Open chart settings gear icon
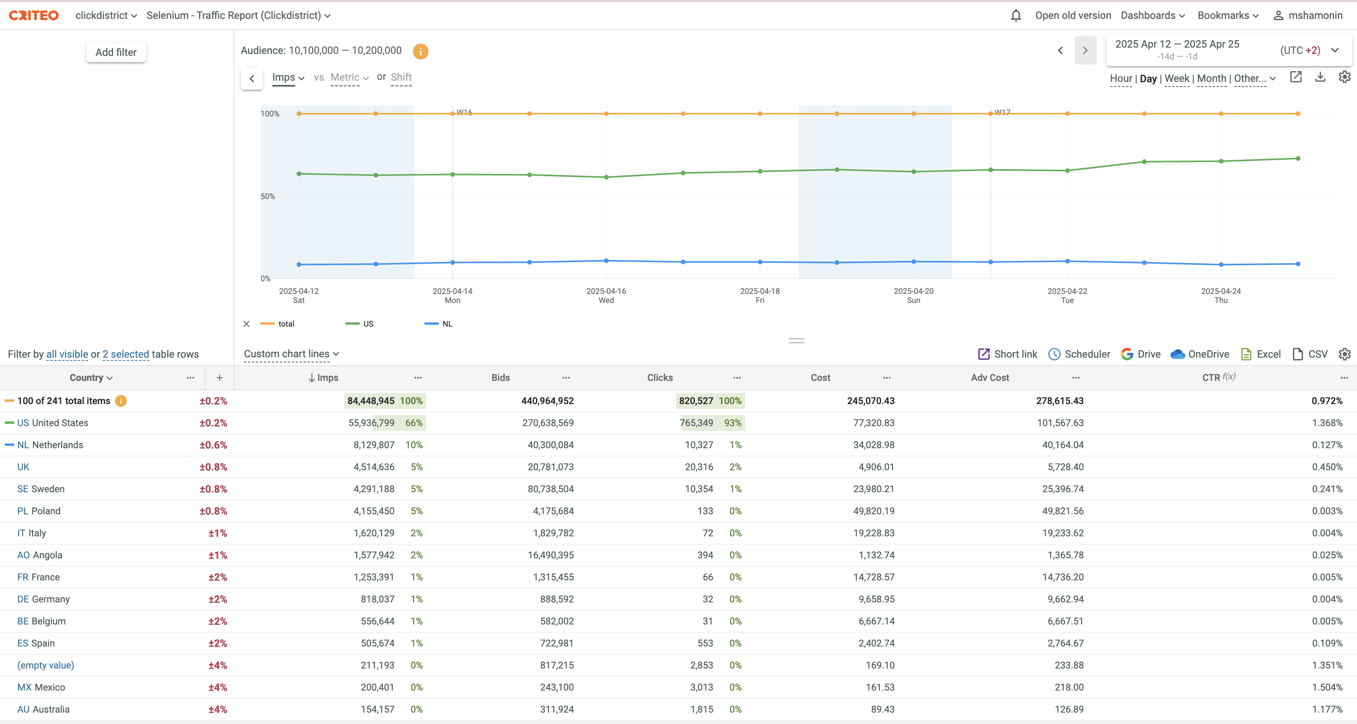 pos(1344,78)
